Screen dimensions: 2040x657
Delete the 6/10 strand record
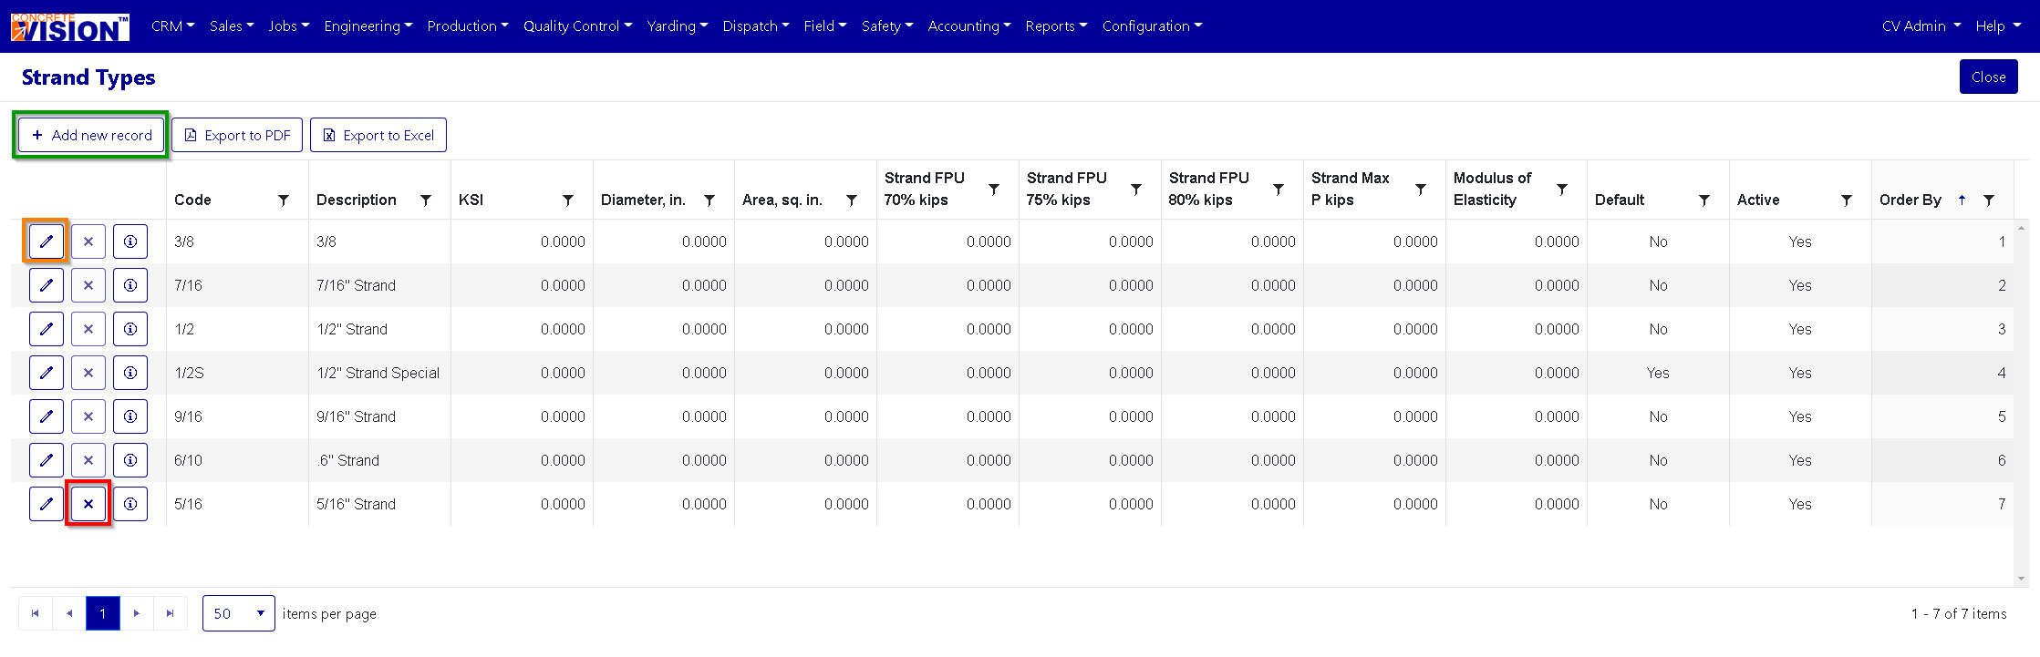pos(88,460)
